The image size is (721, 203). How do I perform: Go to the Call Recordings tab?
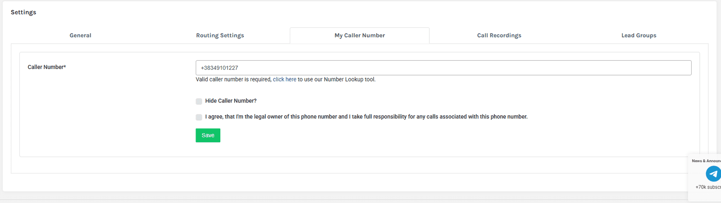[499, 36]
